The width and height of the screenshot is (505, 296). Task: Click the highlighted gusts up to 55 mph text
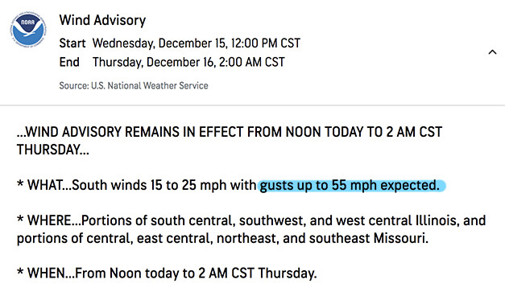[x=352, y=185]
